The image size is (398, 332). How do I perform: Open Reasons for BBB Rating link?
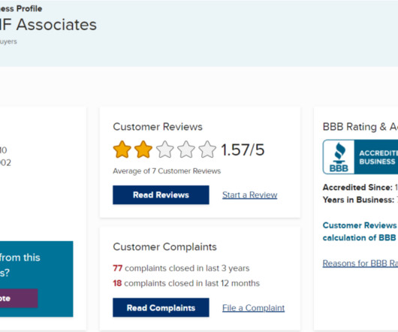(360, 263)
